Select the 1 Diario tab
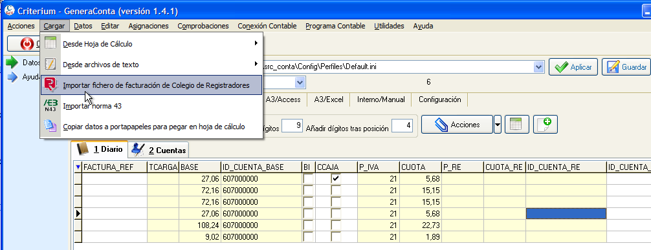Image resolution: width=651 pixels, height=250 pixels. click(99, 149)
